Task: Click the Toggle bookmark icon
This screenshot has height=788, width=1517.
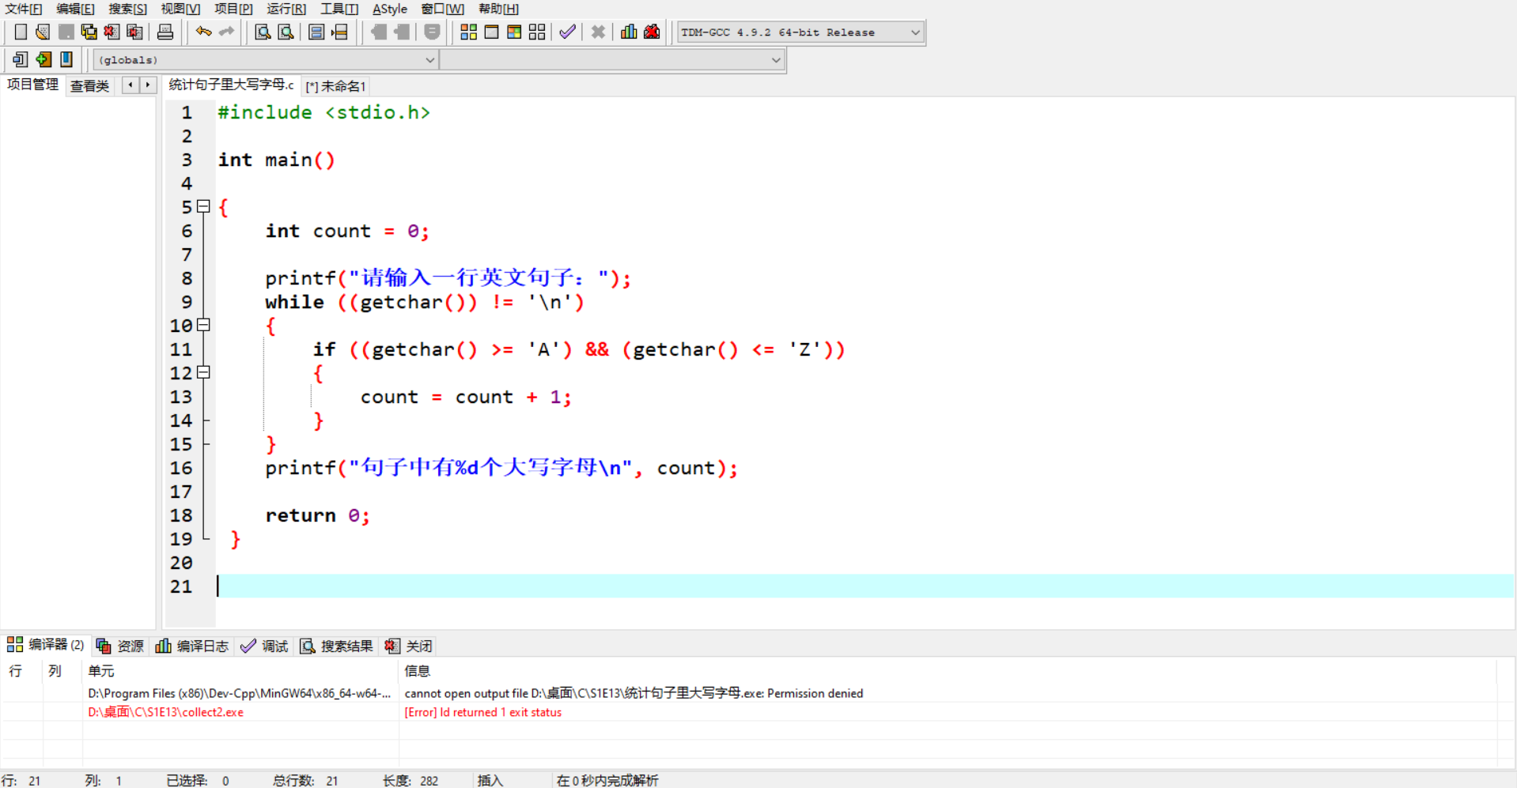Action: click(x=44, y=59)
